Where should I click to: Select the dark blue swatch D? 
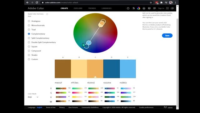pyautogui.click(x=112, y=69)
